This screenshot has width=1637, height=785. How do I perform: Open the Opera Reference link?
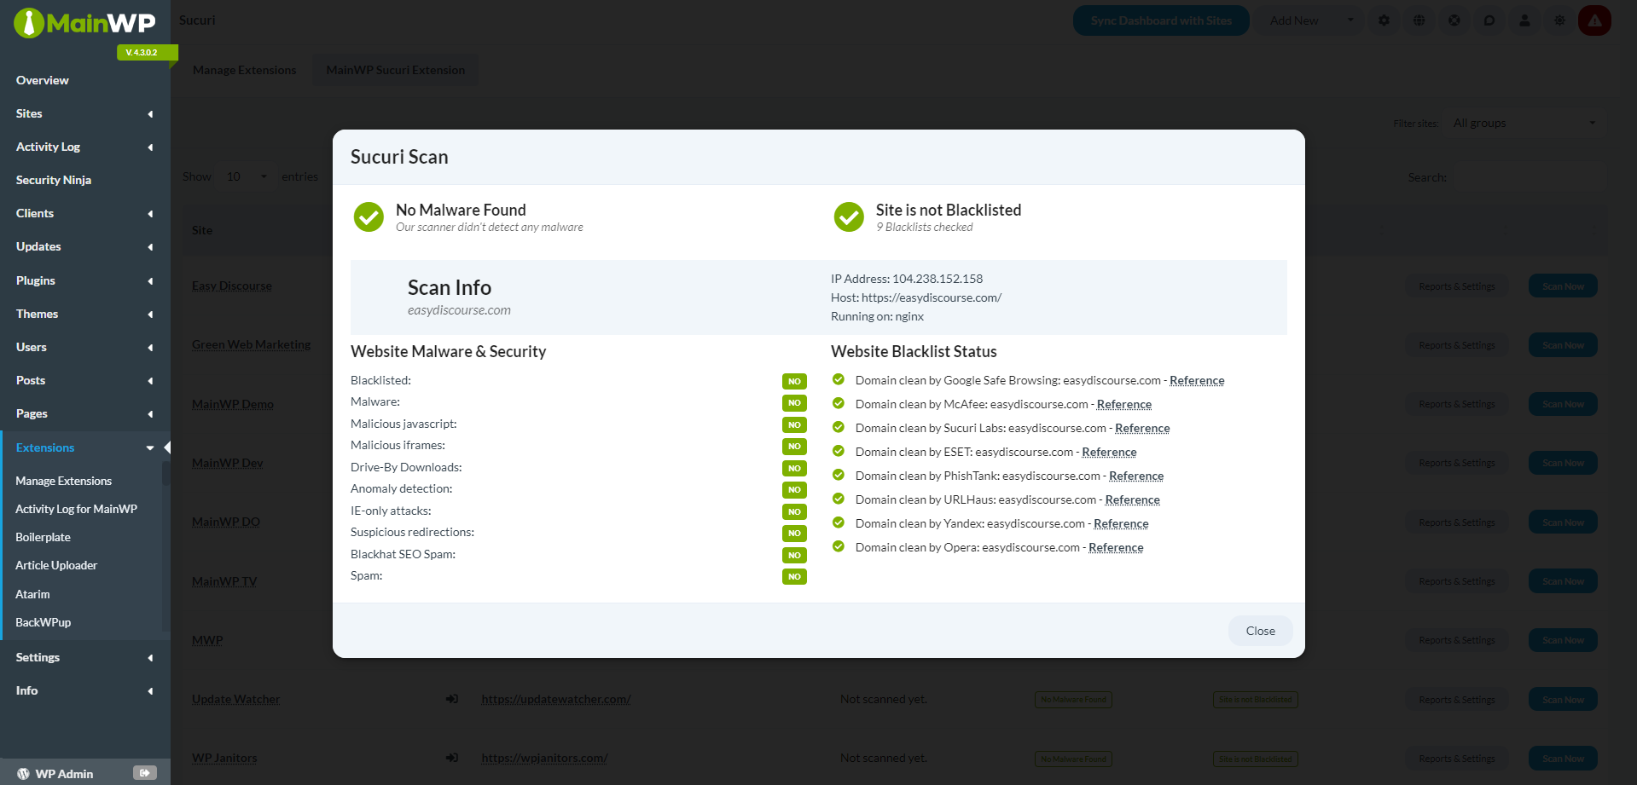[x=1116, y=547]
